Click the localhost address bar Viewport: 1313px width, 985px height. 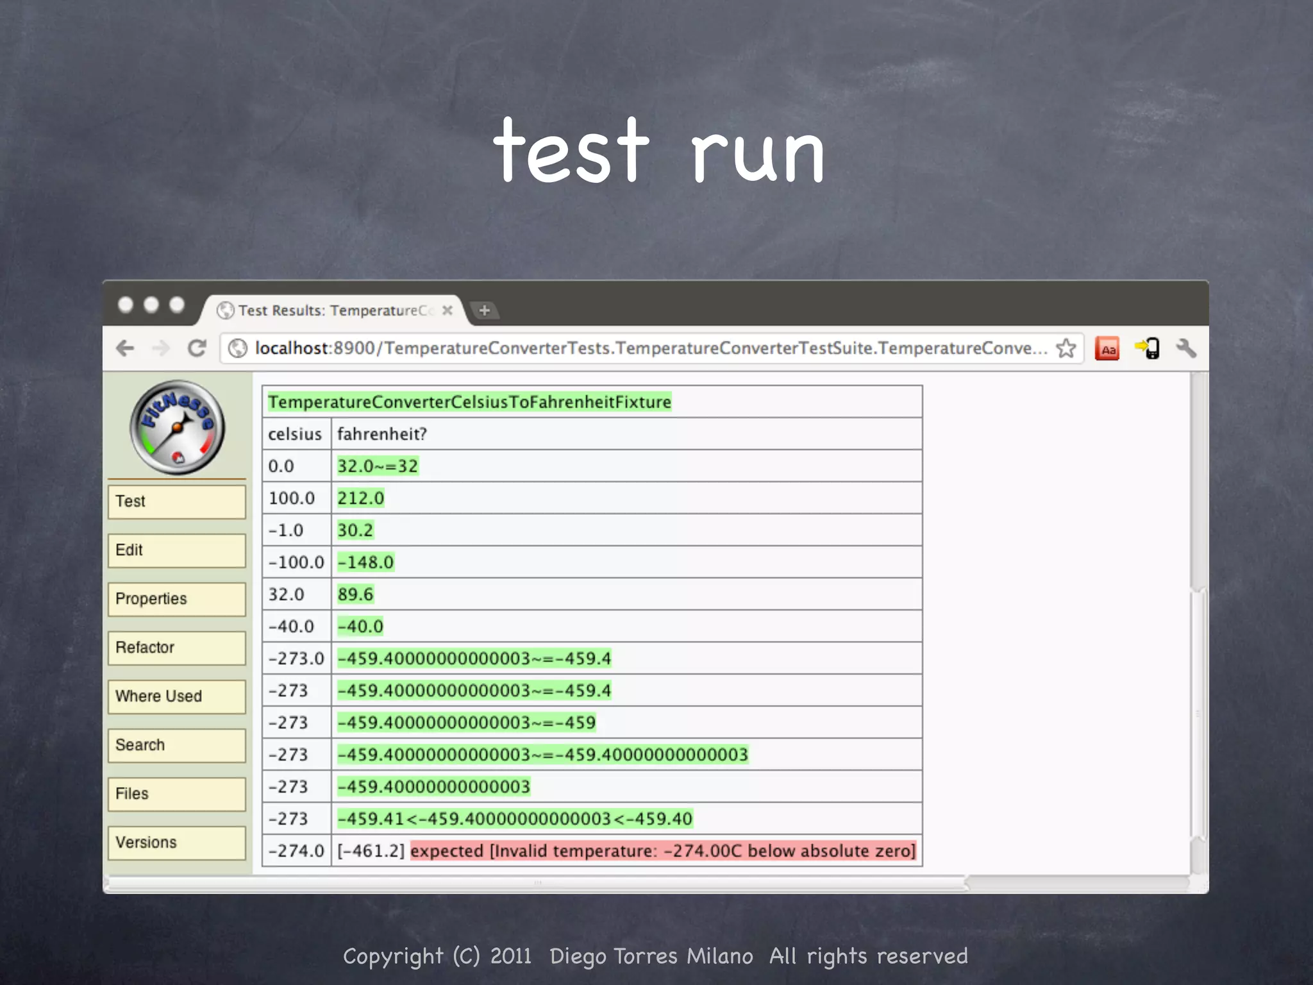click(x=641, y=348)
